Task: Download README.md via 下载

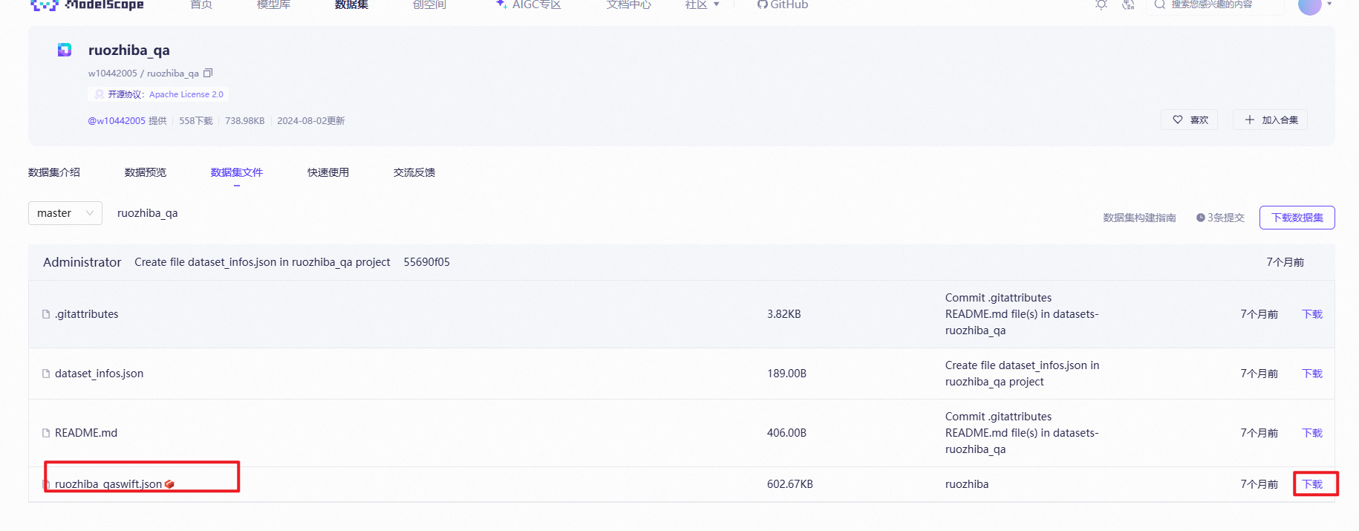Action: point(1312,433)
